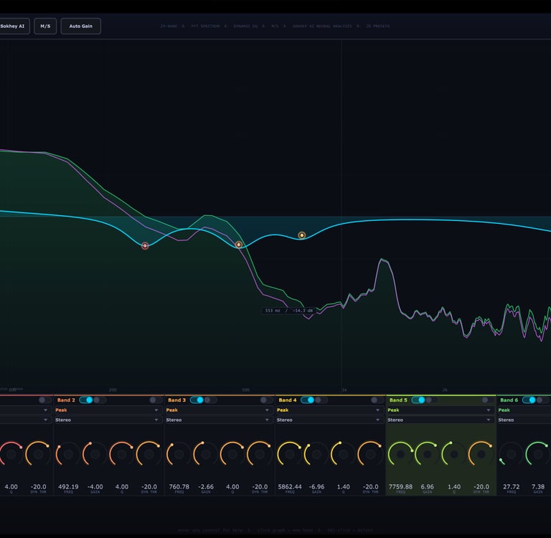Toggle the far-right switch in Band 4's header

click(377, 400)
